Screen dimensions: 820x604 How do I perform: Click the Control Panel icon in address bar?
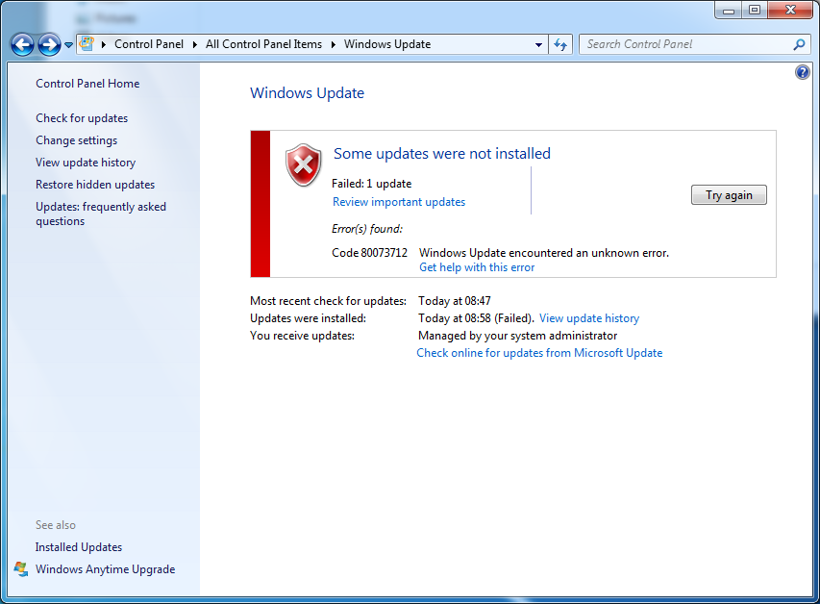pos(87,44)
